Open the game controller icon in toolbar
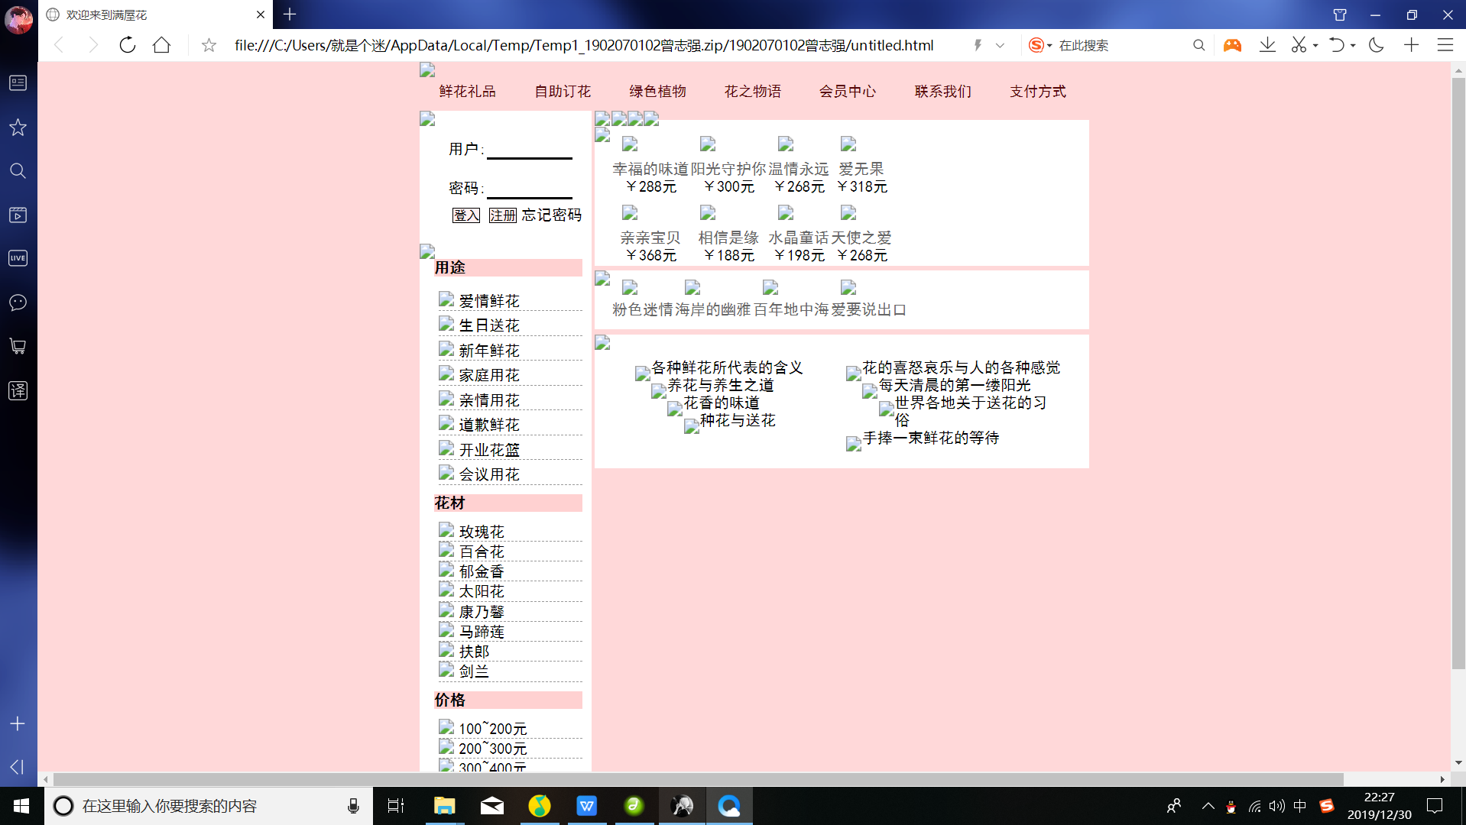This screenshot has width=1466, height=825. pos(1232,45)
